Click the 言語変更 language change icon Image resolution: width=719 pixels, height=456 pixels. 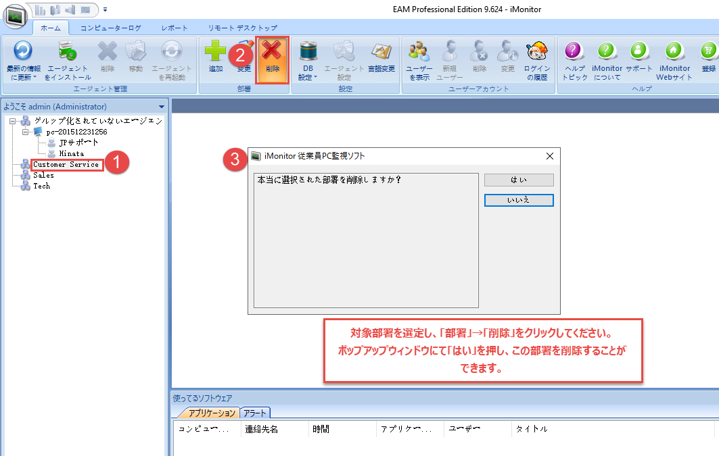pyautogui.click(x=381, y=51)
